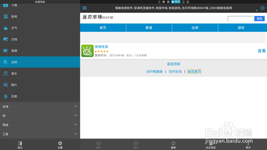Open the 百度 Baidu shortcut
The image size is (267, 150).
pyautogui.click(x=40, y=96)
